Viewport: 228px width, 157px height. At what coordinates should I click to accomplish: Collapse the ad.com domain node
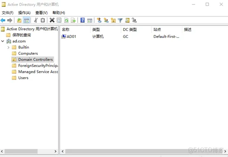(x=2, y=41)
